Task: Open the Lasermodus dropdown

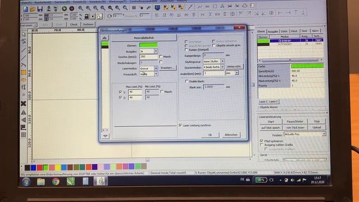Action: [156, 68]
